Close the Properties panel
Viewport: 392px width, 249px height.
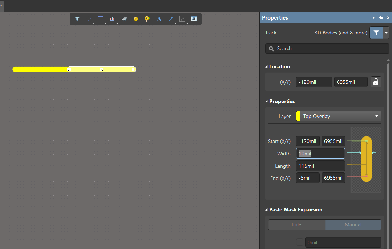pos(388,17)
